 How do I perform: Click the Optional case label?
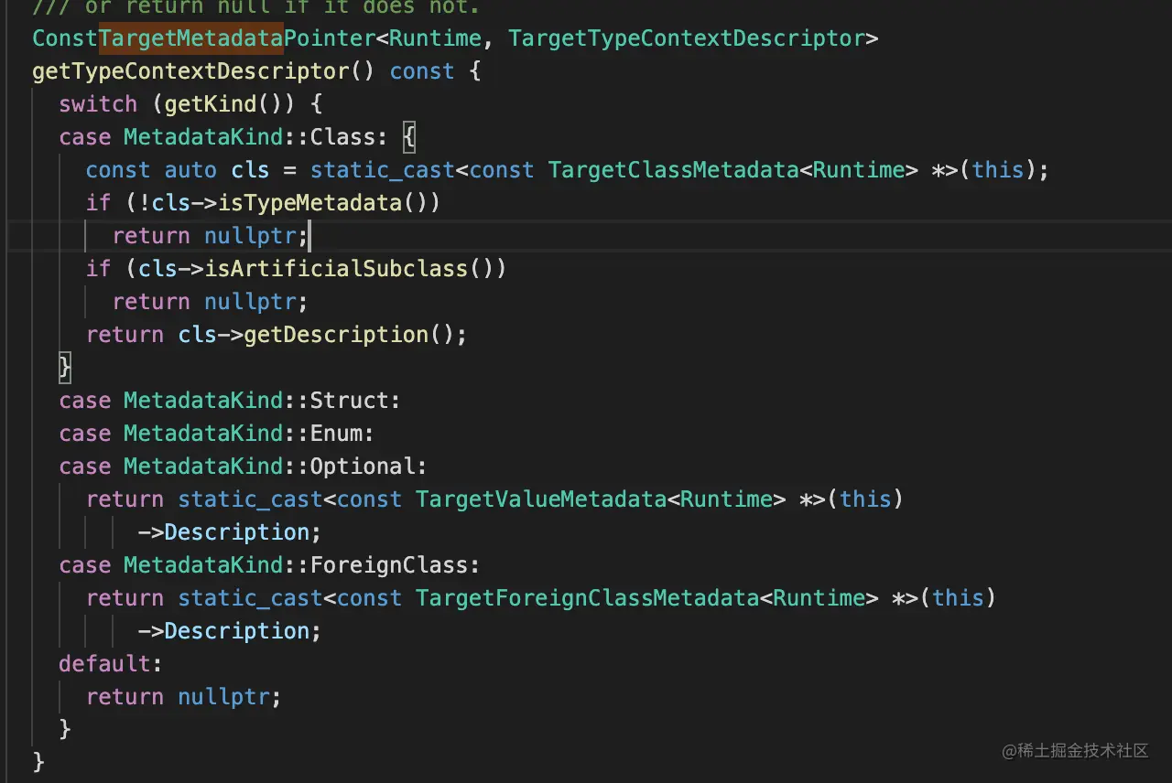point(244,467)
